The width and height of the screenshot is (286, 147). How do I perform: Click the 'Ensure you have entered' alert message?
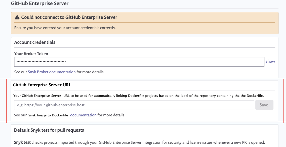(65, 28)
